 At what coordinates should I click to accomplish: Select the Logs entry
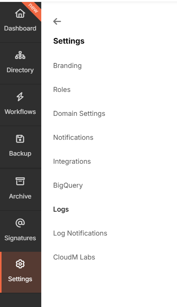[61, 210]
